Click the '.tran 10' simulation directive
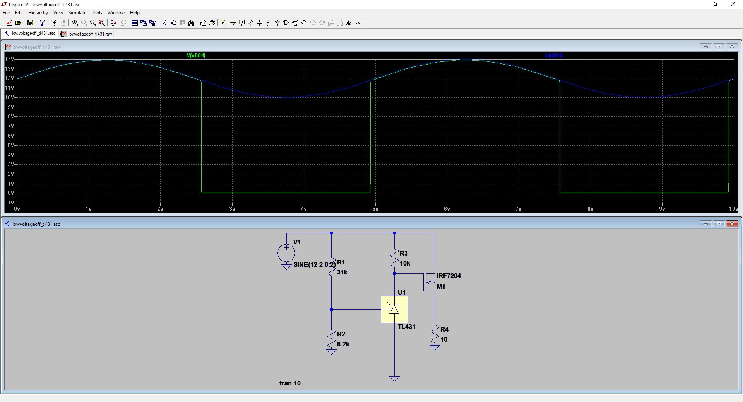The width and height of the screenshot is (743, 402). tap(289, 383)
